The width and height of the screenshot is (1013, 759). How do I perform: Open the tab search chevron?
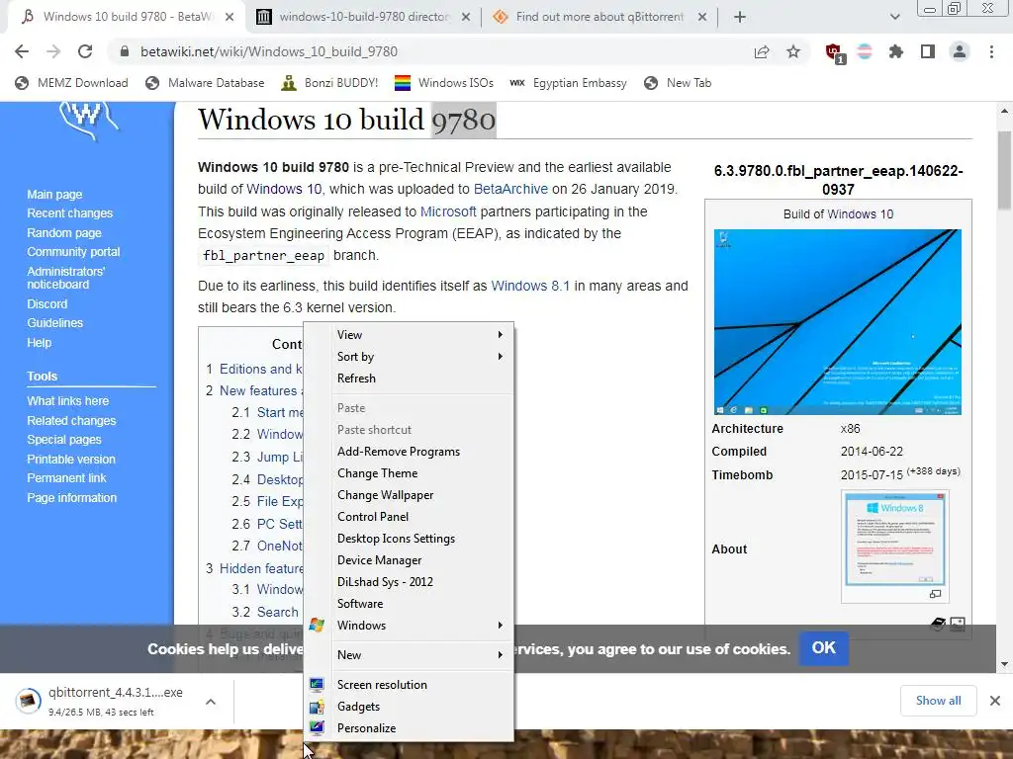894,17
